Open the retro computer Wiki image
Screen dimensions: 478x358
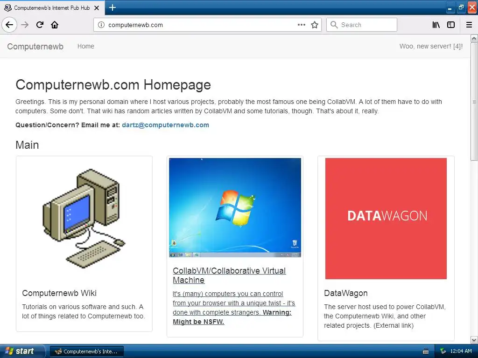tap(84, 218)
